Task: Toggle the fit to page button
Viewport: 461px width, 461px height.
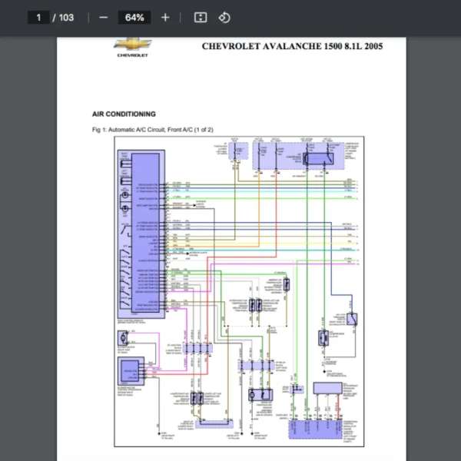Action: [200, 17]
